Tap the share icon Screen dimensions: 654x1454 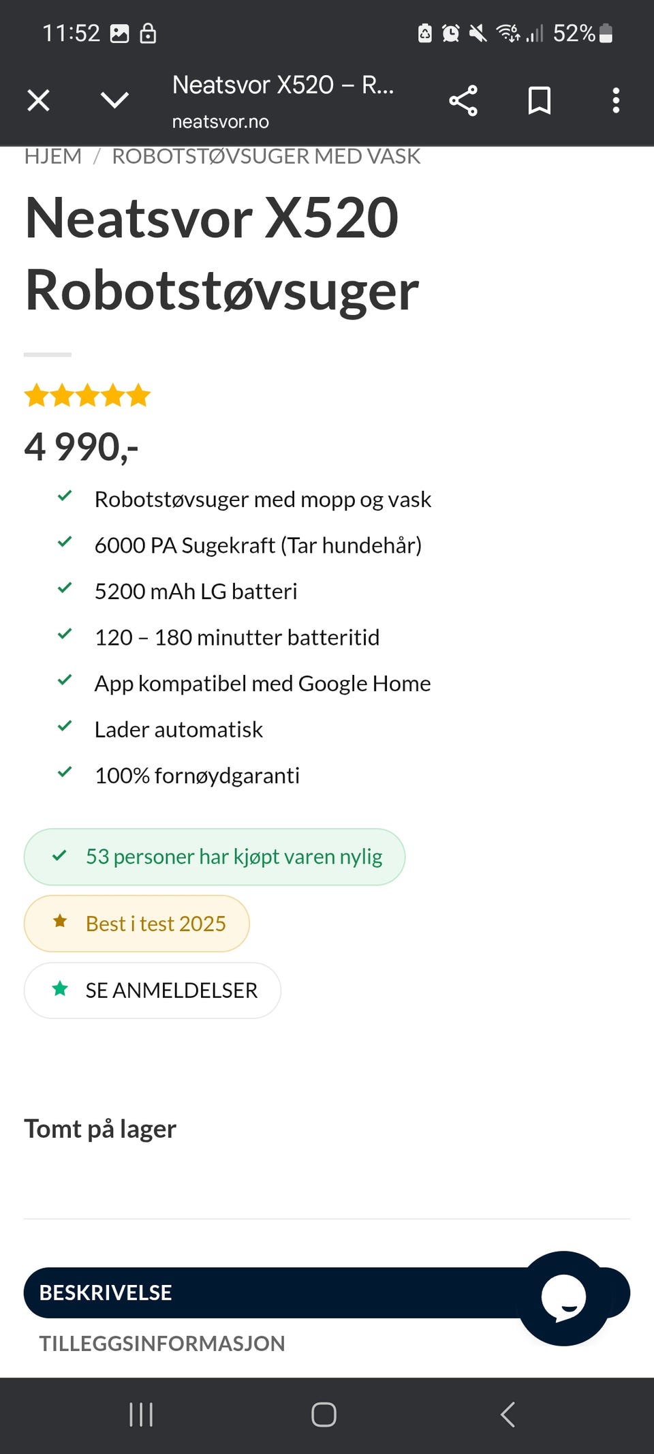coord(463,101)
